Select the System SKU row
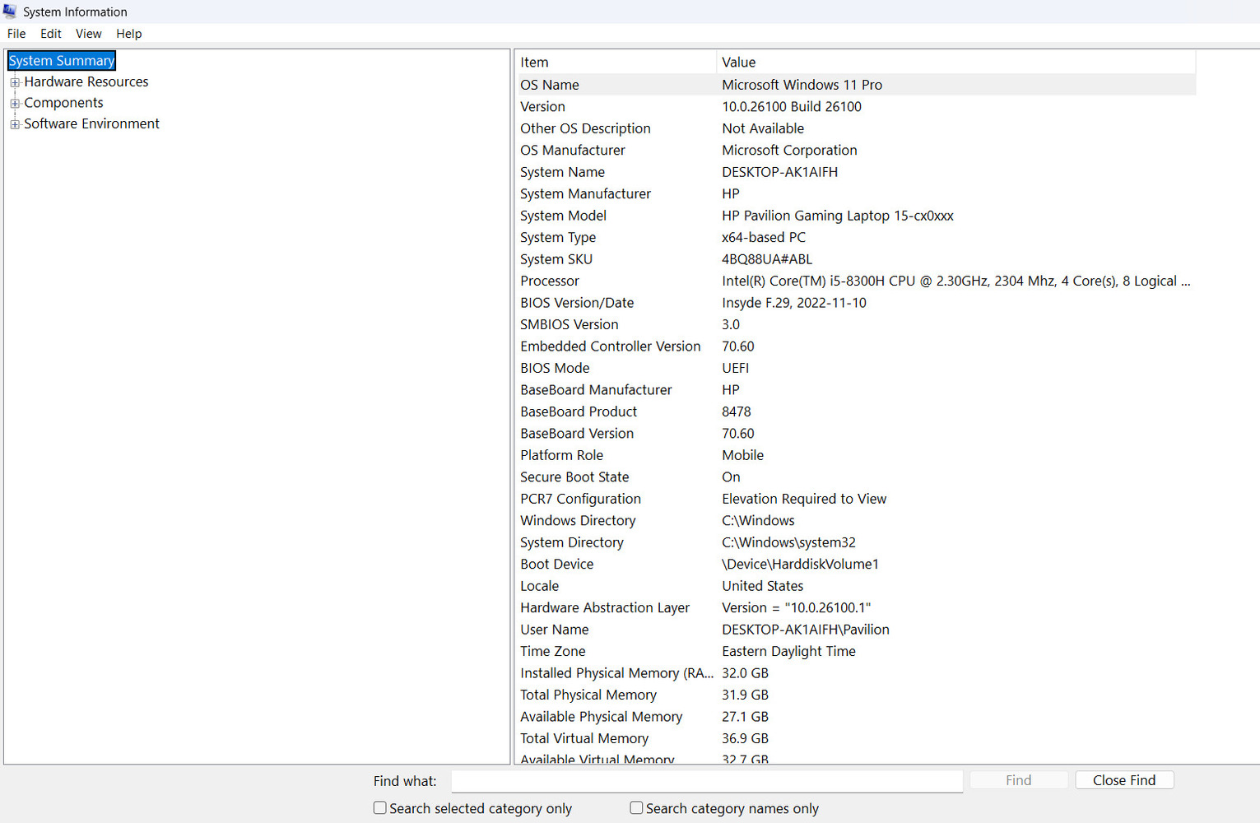The image size is (1260, 823). (x=856, y=259)
